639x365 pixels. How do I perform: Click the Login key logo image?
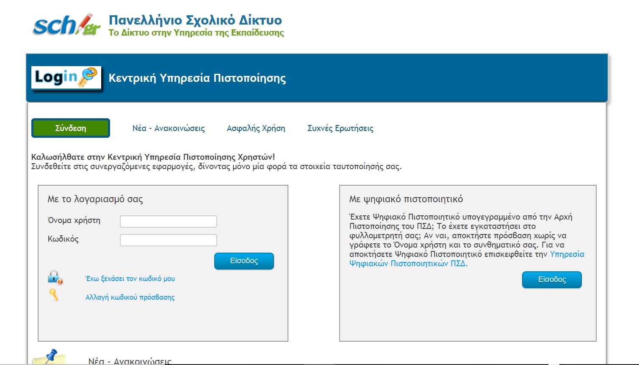click(x=66, y=78)
